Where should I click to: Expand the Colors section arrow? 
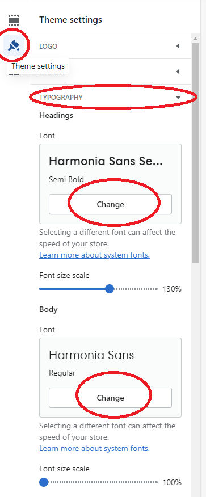(x=178, y=71)
